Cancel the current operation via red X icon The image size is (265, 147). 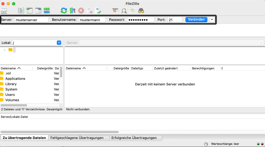pos(81,11)
